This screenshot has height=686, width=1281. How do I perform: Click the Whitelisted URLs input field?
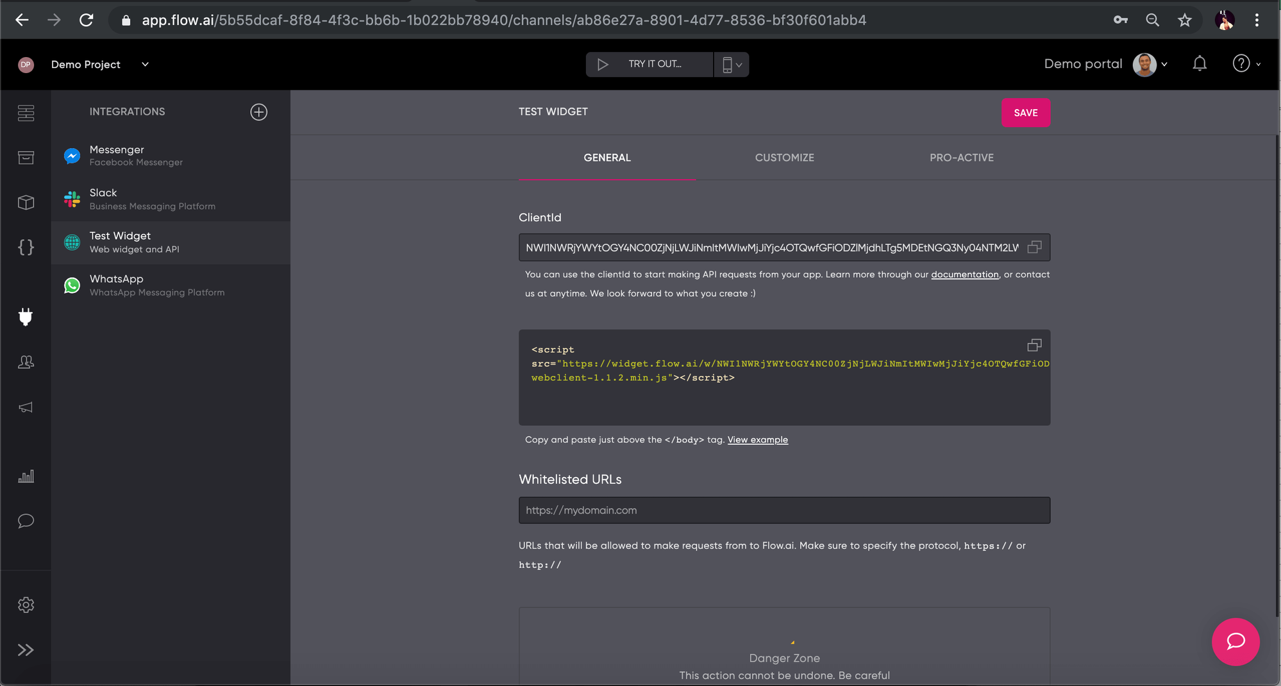click(784, 510)
